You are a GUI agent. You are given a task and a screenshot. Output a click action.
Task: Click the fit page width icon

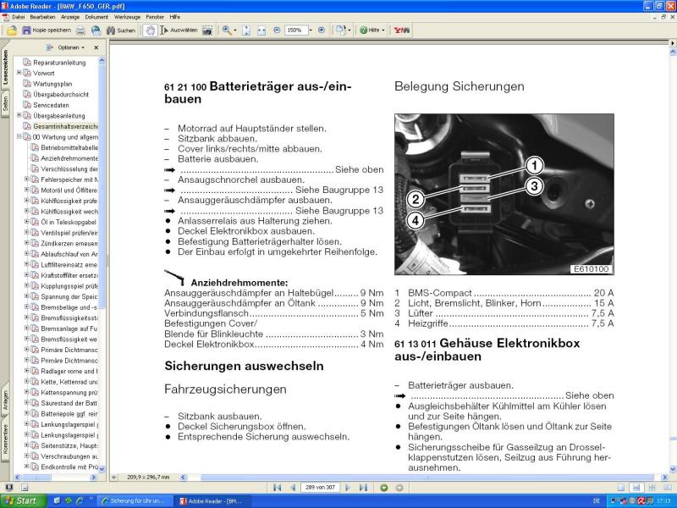click(261, 30)
